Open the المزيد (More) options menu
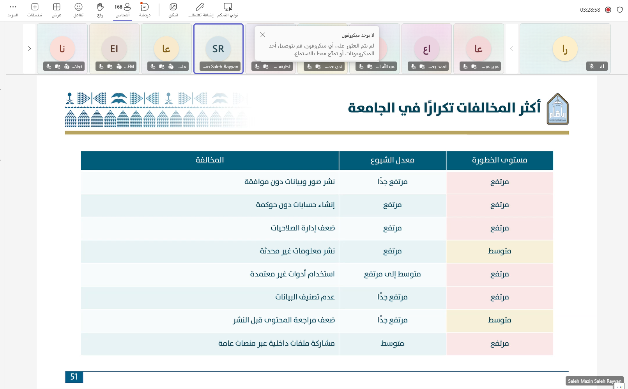Viewport: 628px width, 389px height. click(x=13, y=10)
